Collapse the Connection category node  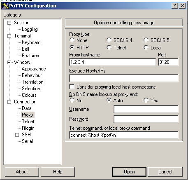(x=9, y=102)
